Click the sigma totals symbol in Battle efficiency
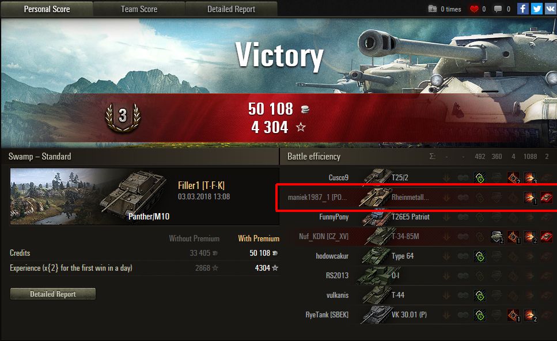 pos(433,156)
